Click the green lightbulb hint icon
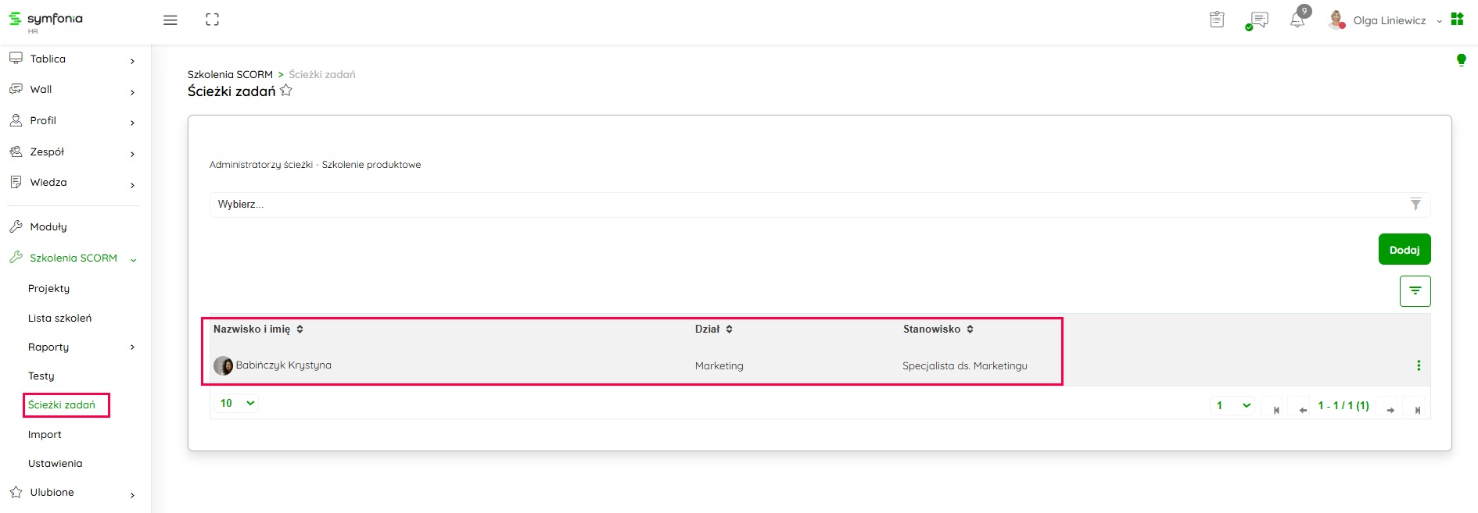The height and width of the screenshot is (513, 1478). pos(1461,60)
